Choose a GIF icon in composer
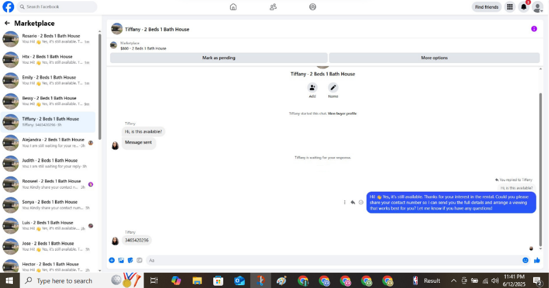549x288 pixels. point(139,260)
